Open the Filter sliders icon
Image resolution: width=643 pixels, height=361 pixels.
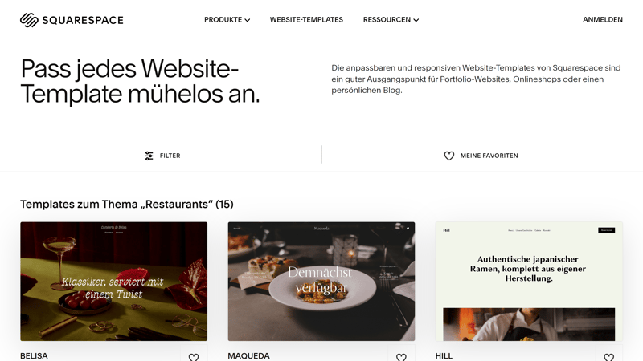click(149, 156)
